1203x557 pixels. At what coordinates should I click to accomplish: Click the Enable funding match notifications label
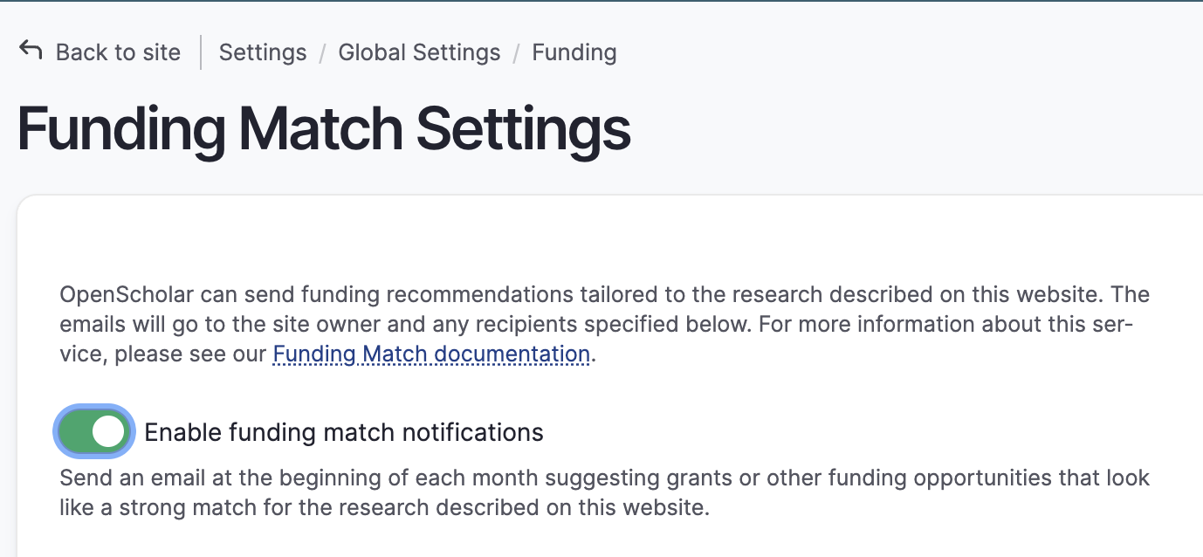point(344,431)
